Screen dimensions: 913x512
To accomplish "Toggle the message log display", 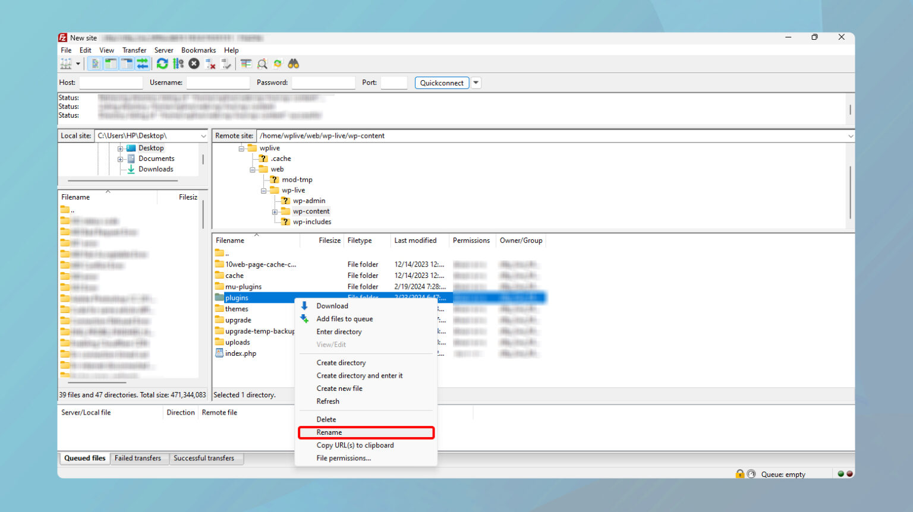I will (95, 64).
